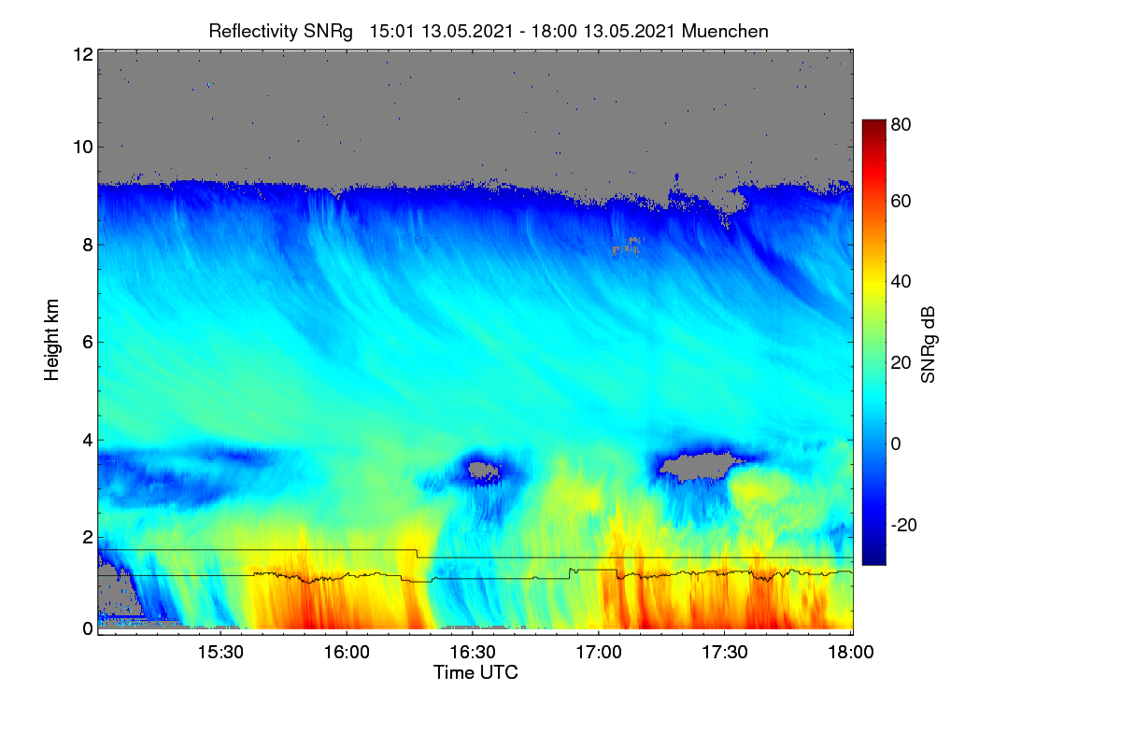The height and width of the screenshot is (747, 1121).
Task: Click the 'Time UTC' axis label
Action: pyautogui.click(x=475, y=672)
